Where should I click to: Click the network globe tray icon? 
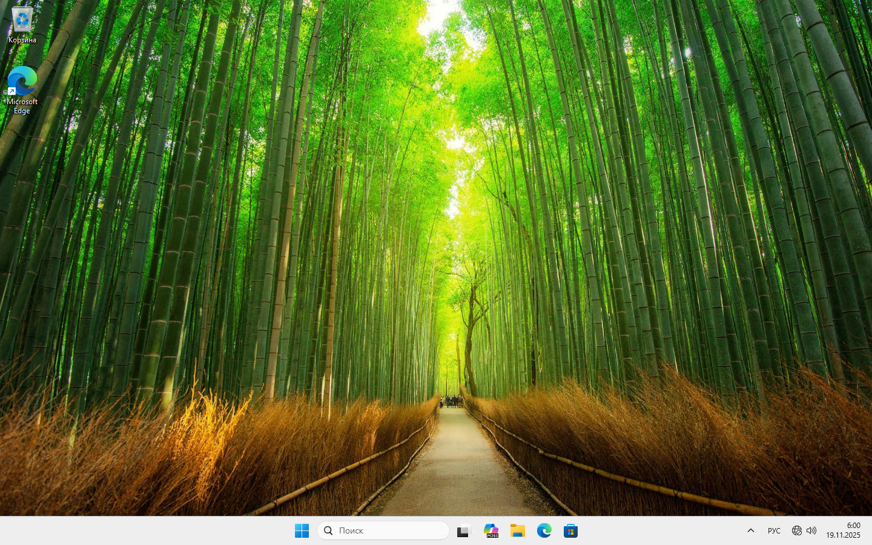coord(797,530)
